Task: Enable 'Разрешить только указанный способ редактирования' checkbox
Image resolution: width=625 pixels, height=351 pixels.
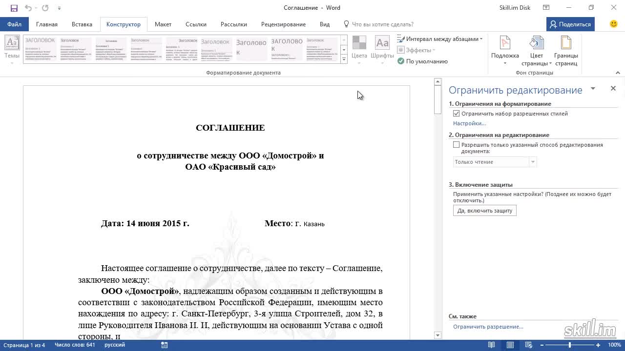Action: [457, 145]
